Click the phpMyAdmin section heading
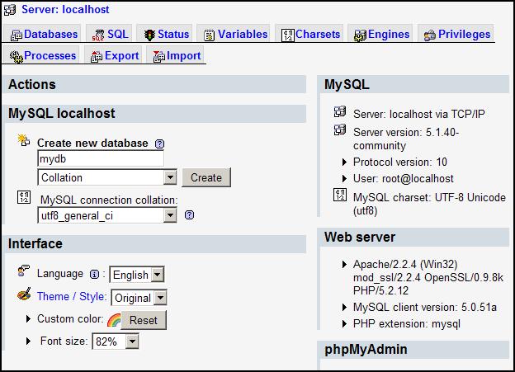Viewport: 515px width, 372px height. tap(366, 350)
